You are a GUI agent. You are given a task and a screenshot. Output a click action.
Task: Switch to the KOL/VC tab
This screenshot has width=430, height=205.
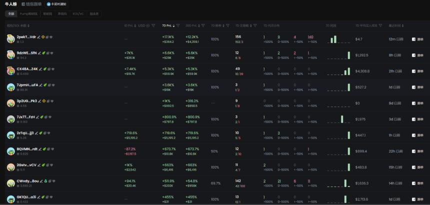pos(78,13)
